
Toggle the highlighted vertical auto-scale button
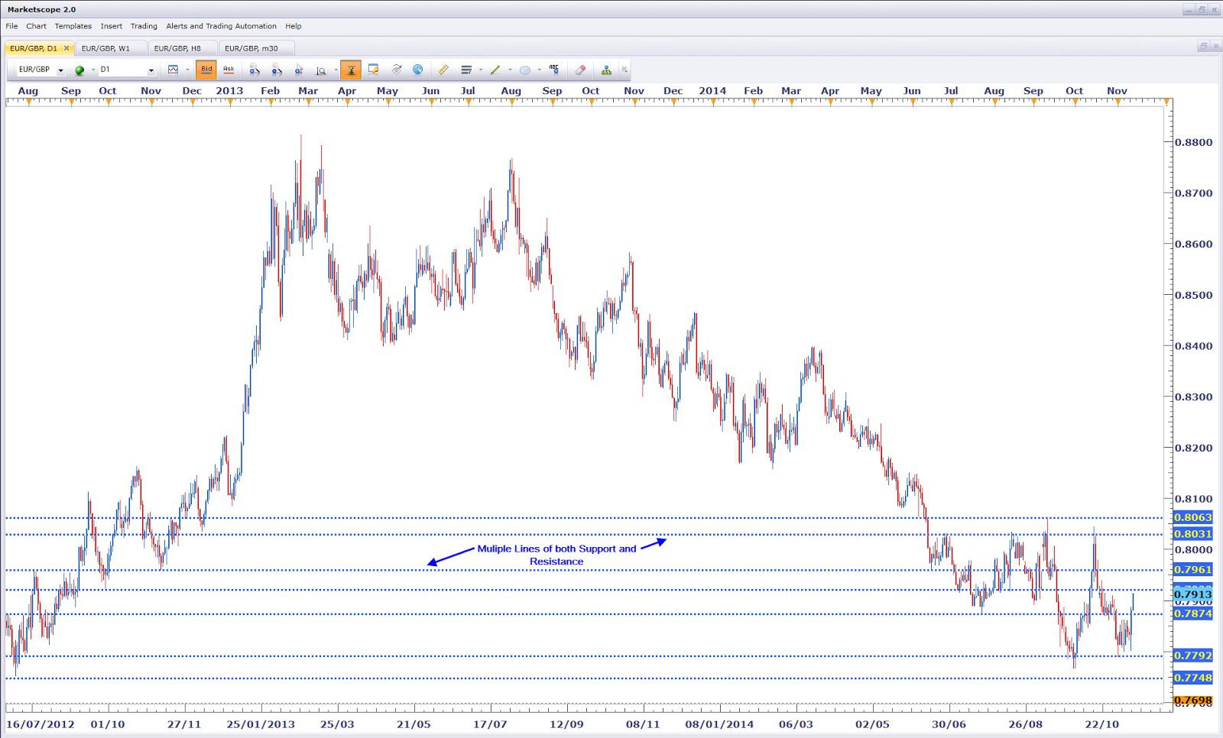pyautogui.click(x=351, y=70)
